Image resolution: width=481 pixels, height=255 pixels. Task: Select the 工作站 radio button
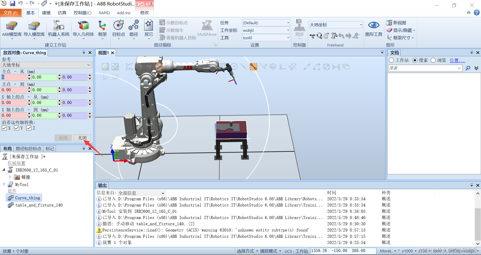(391, 60)
